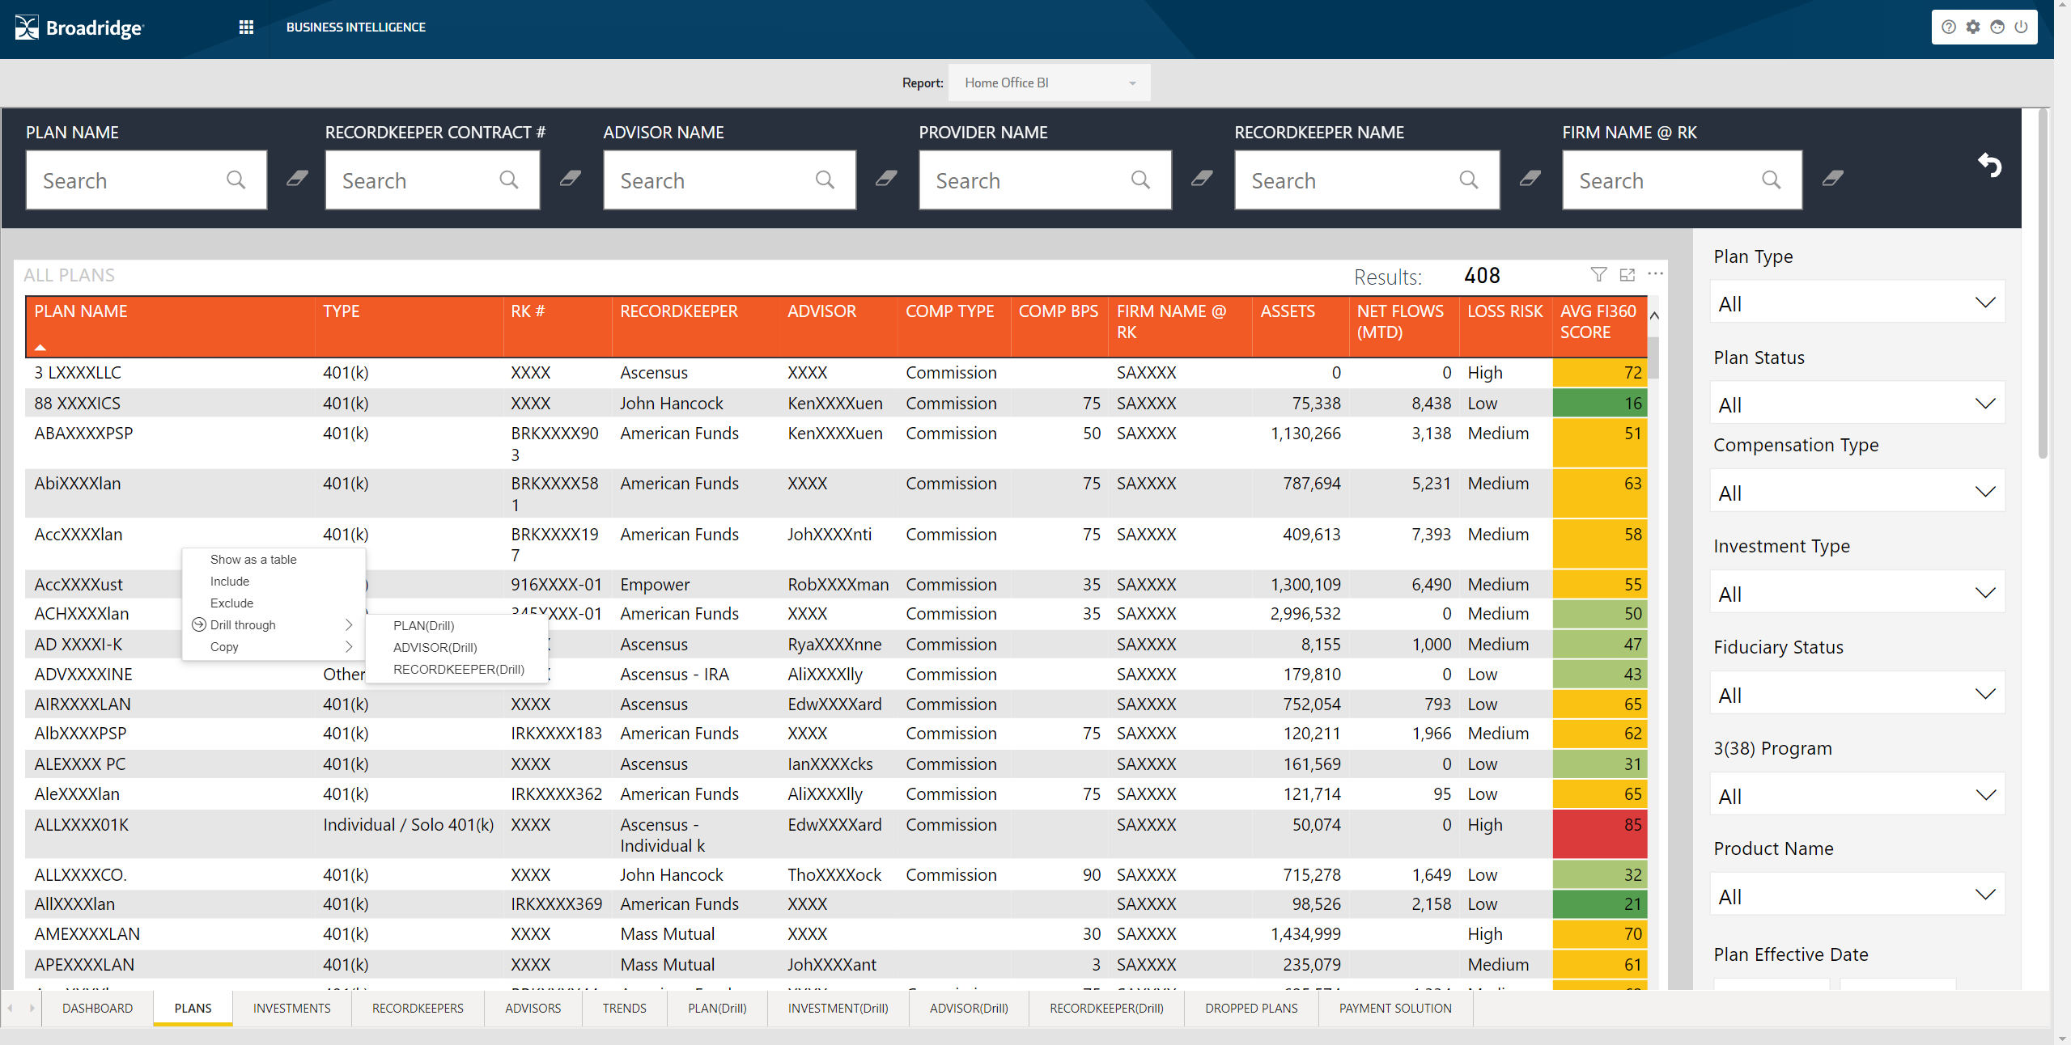Open the settings gear icon
The image size is (2071, 1045).
point(1973,27)
